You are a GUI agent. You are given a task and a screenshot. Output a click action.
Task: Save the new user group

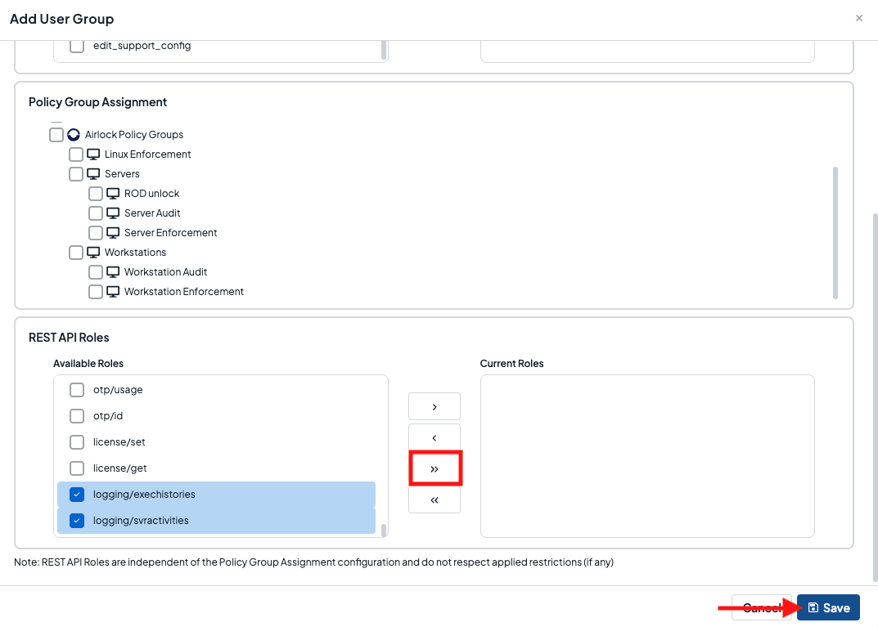[x=828, y=607]
